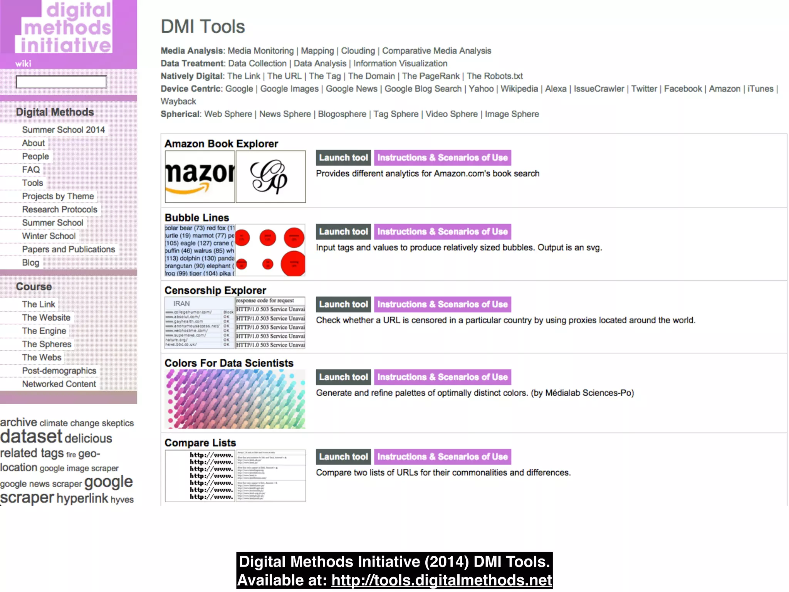789x592 pixels.
Task: Open Research Protocols in sidebar
Action: [60, 210]
